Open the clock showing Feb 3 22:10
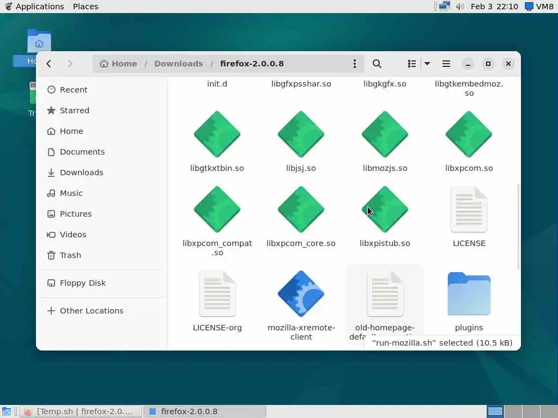558x418 pixels. (494, 7)
